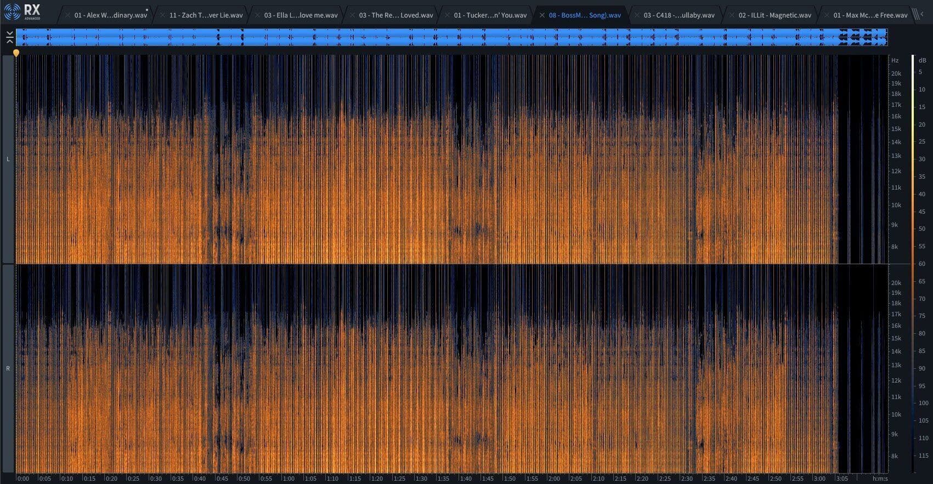Click the dB color scale slider
Image resolution: width=933 pixels, height=484 pixels.
pos(913,263)
